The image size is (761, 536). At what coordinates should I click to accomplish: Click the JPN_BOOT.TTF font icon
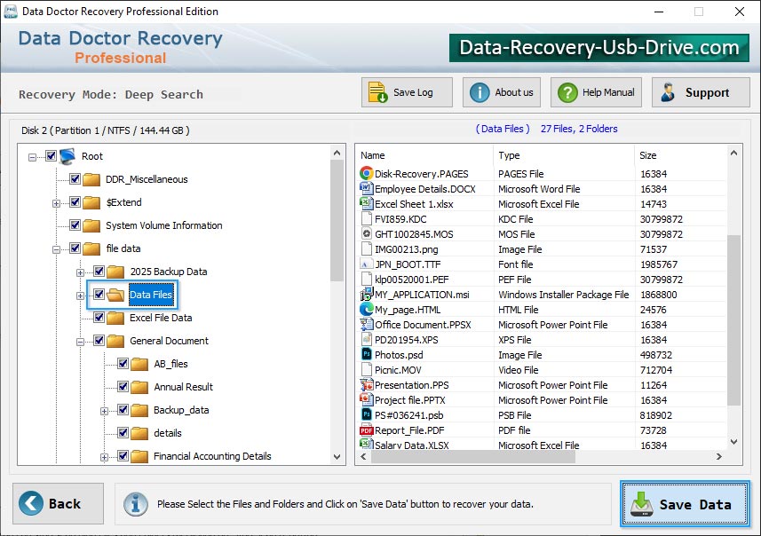click(x=367, y=264)
